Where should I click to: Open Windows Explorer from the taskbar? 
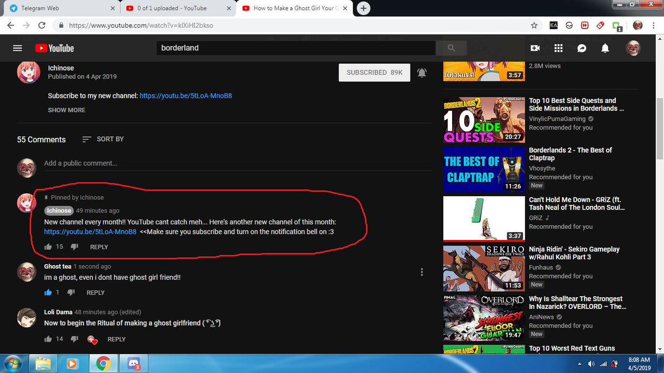click(44, 363)
